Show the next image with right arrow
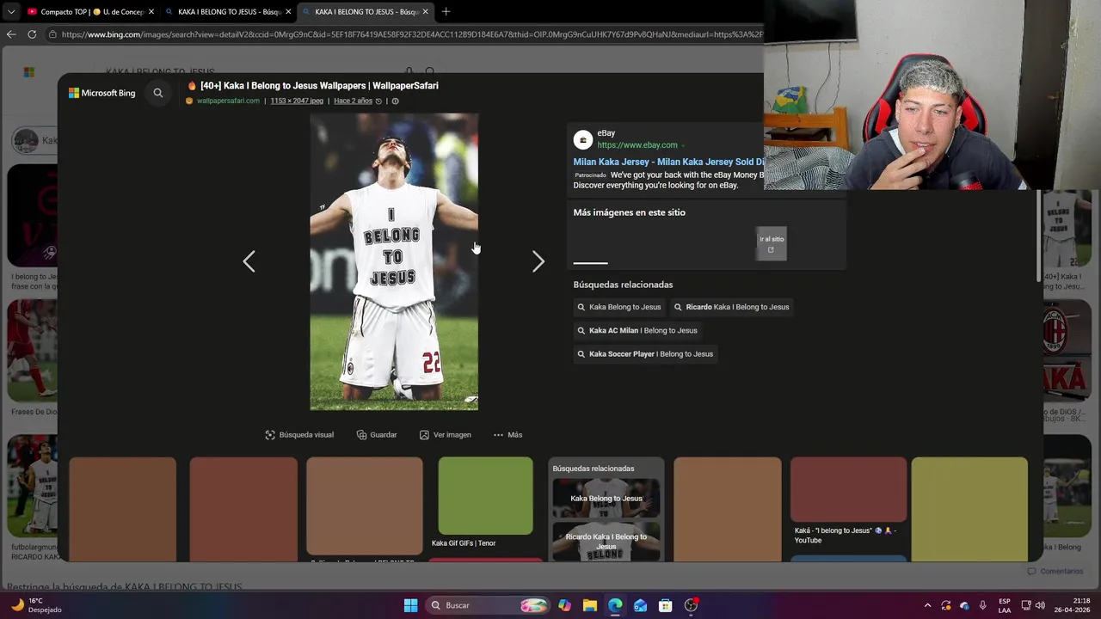The width and height of the screenshot is (1101, 619). pyautogui.click(x=538, y=261)
